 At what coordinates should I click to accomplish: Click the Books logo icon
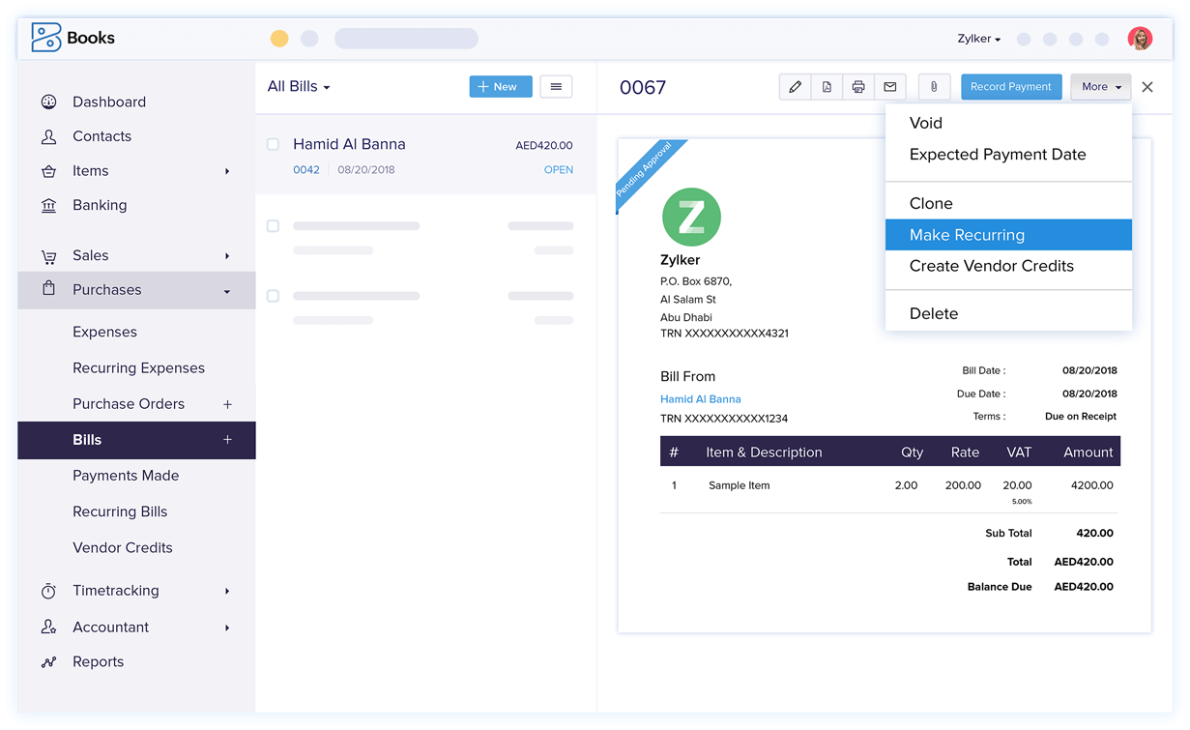tap(46, 38)
